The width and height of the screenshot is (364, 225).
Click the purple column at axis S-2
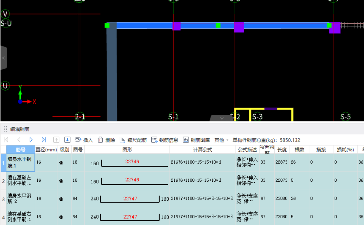point(239,27)
